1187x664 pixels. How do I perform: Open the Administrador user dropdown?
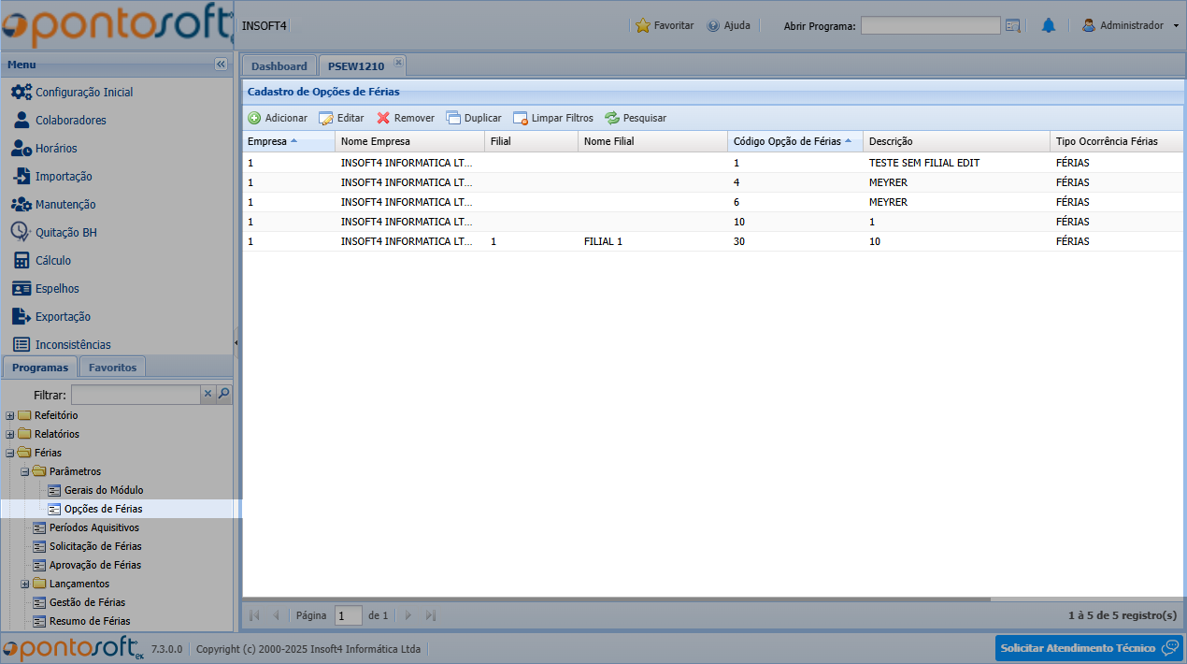1131,25
